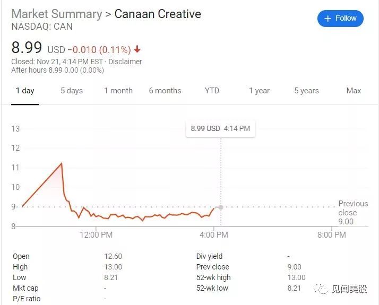Show the Max range chart
The width and height of the screenshot is (379, 305).
point(354,91)
